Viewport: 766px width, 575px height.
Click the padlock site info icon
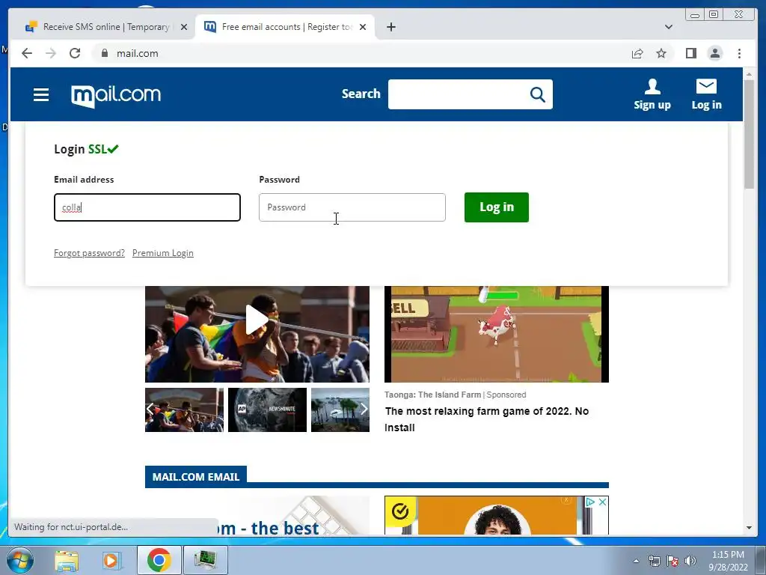pos(104,53)
